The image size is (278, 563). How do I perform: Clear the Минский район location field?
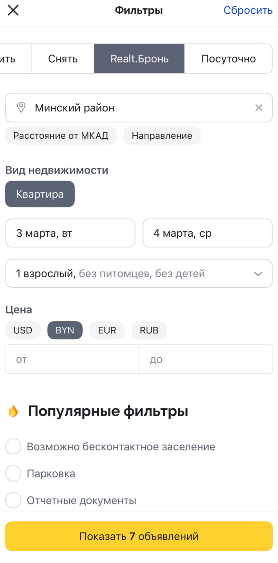(258, 108)
